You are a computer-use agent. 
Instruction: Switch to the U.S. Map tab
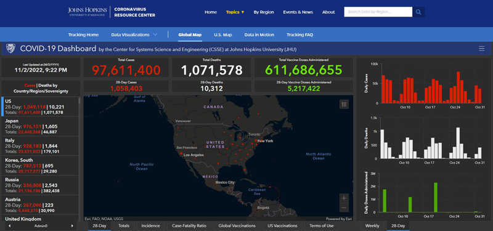point(223,34)
